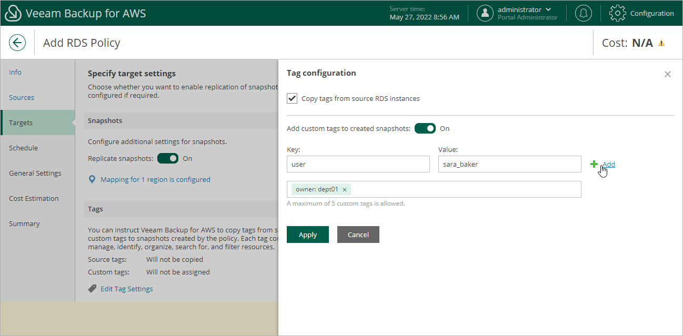
Task: Toggle off Add custom tags switch
Action: coord(425,128)
